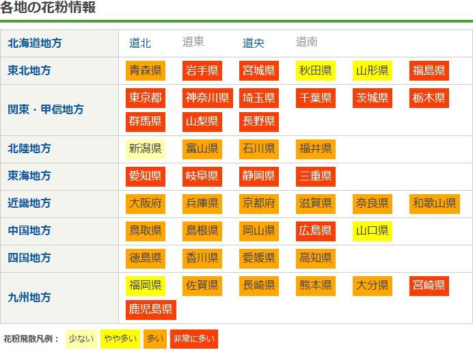Click 高知県 prefecture button
Screen dimensions: 473x350
(x=316, y=258)
